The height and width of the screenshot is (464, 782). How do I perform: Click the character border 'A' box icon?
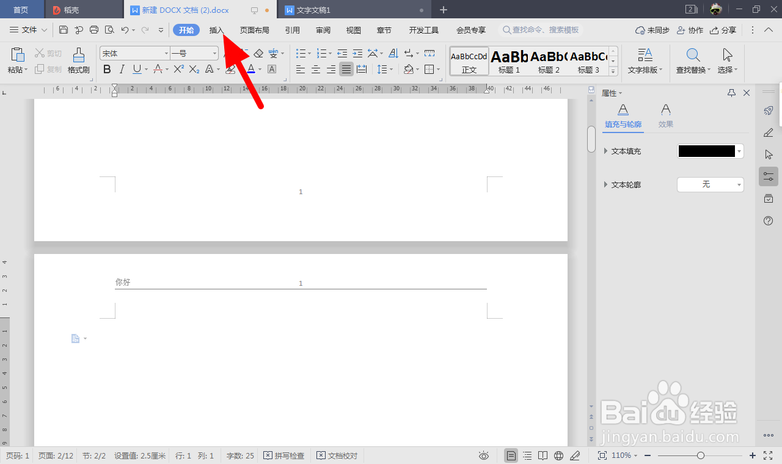272,70
